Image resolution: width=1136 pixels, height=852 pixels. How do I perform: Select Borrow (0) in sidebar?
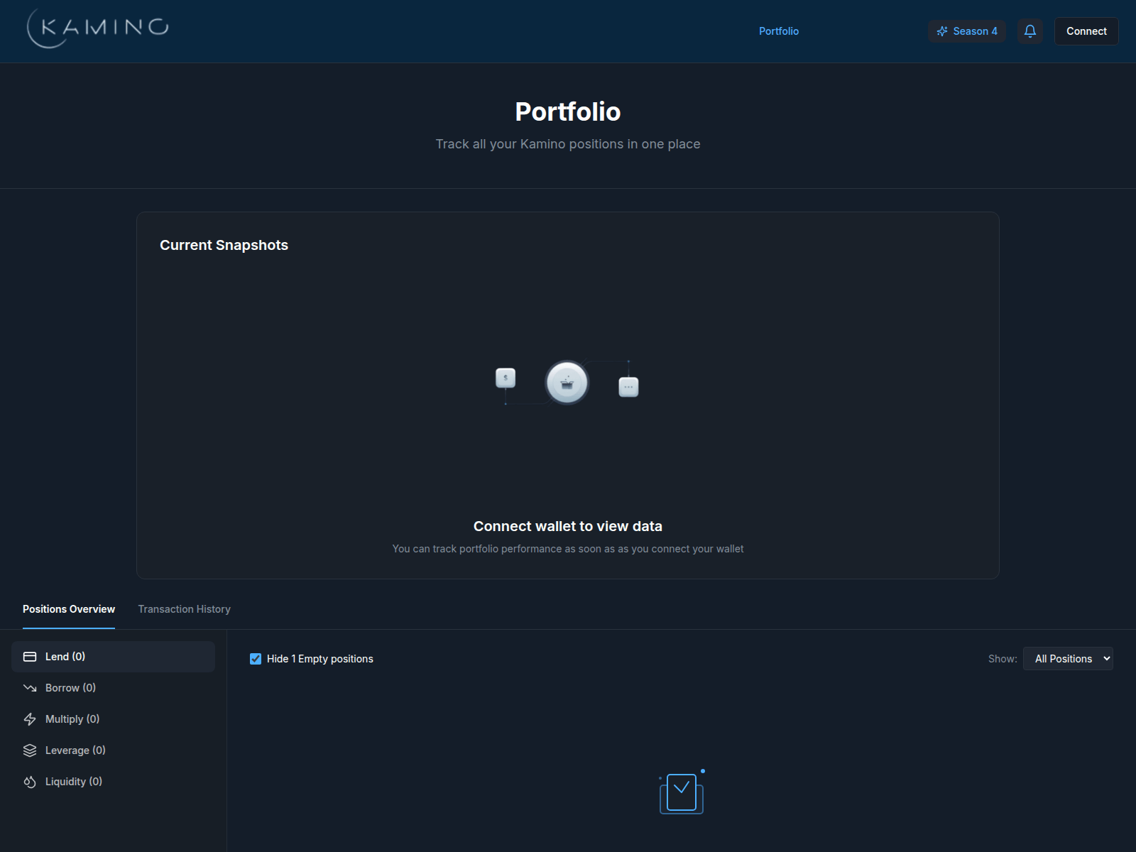coord(113,688)
